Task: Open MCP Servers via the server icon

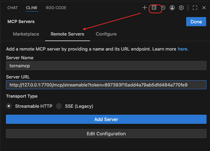Action: [x=154, y=8]
